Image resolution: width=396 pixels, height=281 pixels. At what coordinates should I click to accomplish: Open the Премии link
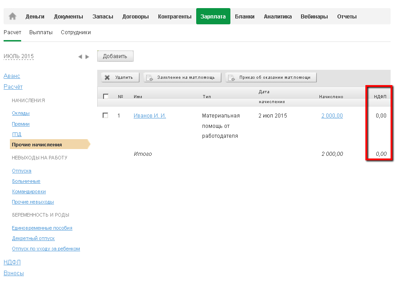pyautogui.click(x=21, y=124)
